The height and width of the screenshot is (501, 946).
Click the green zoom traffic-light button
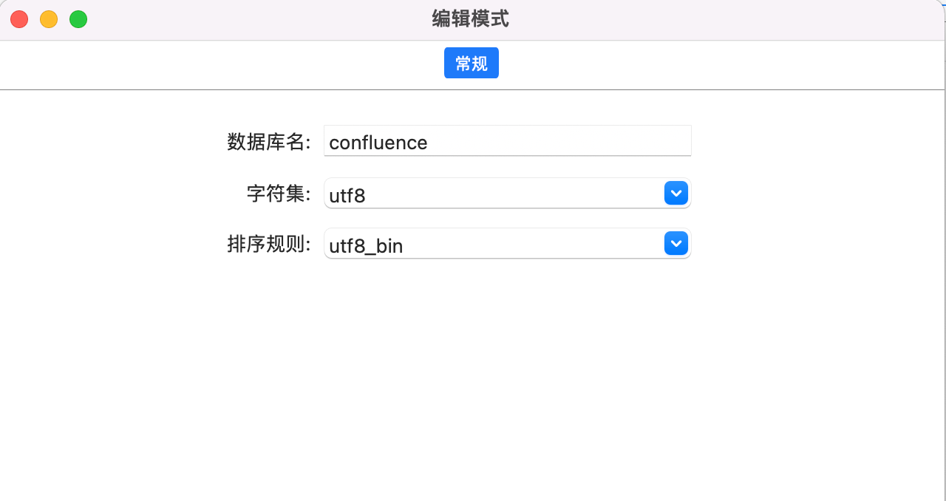pyautogui.click(x=78, y=19)
